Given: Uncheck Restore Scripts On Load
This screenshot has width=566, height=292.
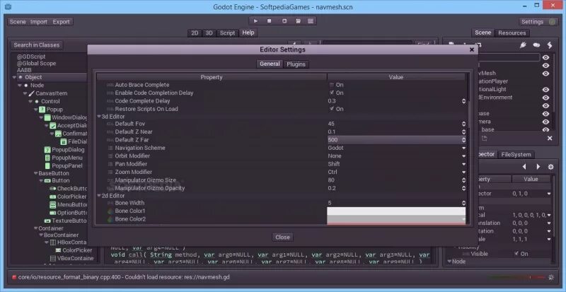Looking at the screenshot, I should pyautogui.click(x=332, y=109).
